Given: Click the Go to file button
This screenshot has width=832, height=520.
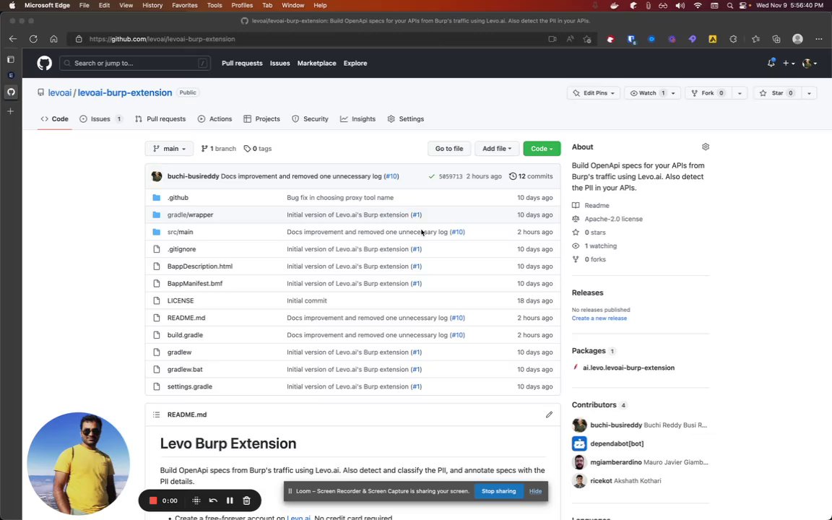Looking at the screenshot, I should [449, 149].
